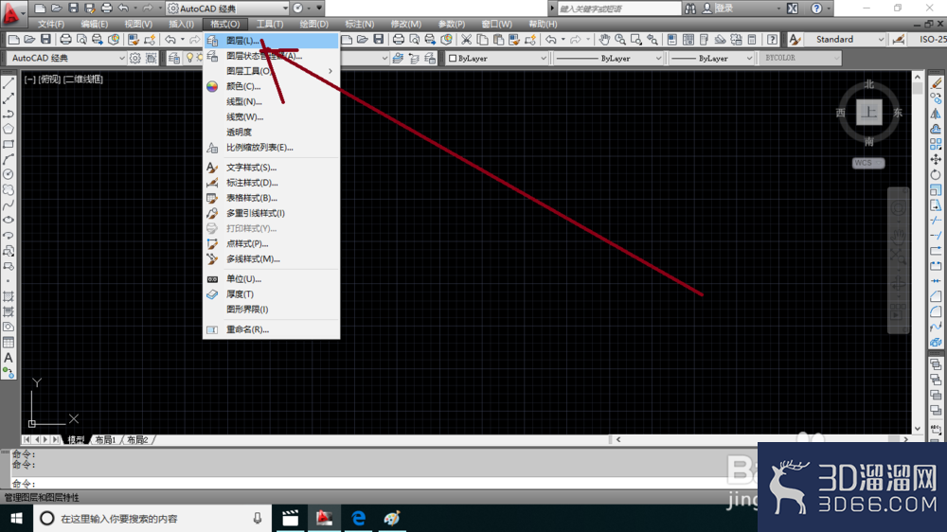Open Layer Properties Manager toolbar icon
The height and width of the screenshot is (532, 947).
click(174, 59)
